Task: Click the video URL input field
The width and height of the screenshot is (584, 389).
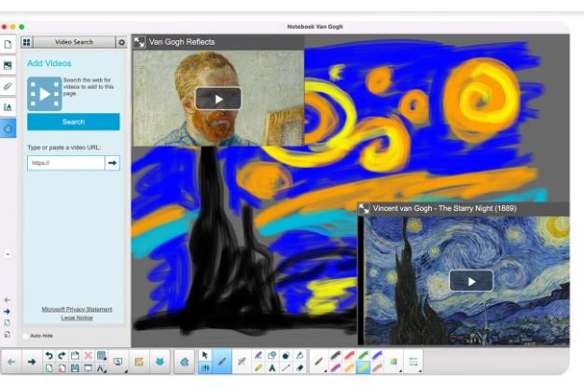Action: click(64, 162)
